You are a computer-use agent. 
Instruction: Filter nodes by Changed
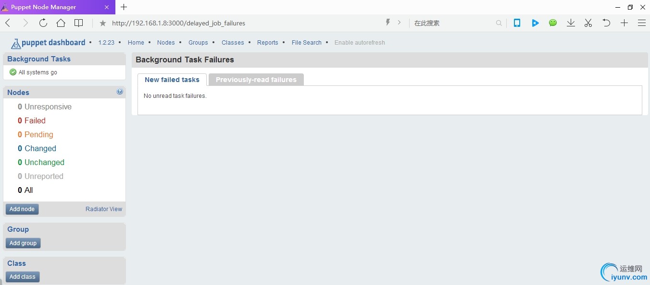click(x=37, y=148)
